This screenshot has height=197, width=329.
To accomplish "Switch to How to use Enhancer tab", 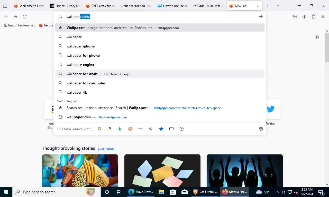I will [172, 6].
